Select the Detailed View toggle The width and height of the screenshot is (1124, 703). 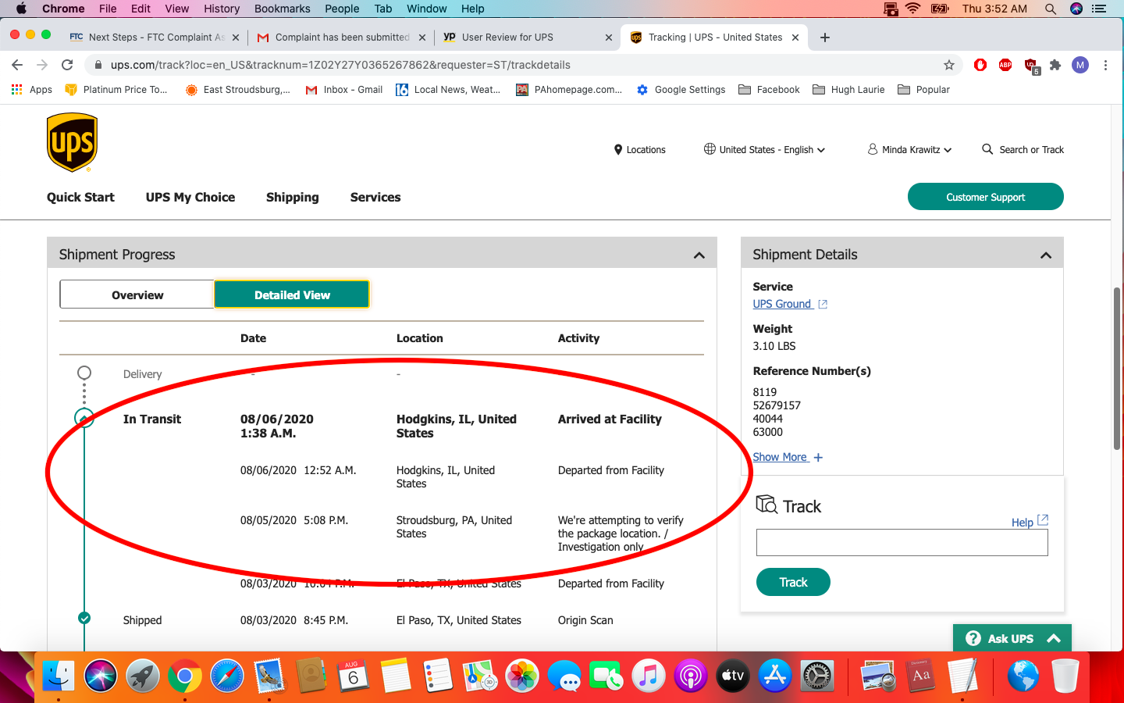click(x=292, y=294)
